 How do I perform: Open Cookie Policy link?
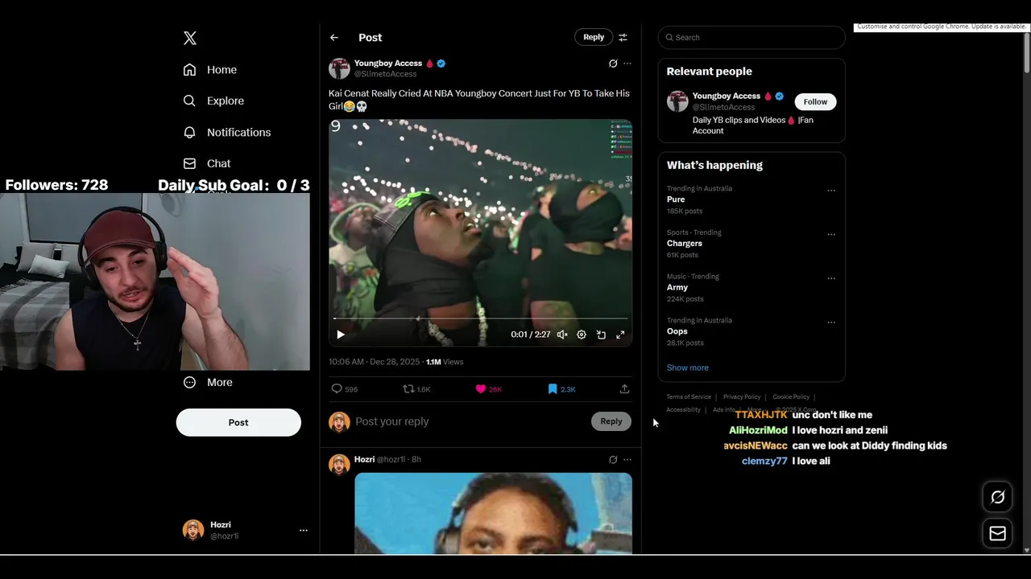point(791,396)
